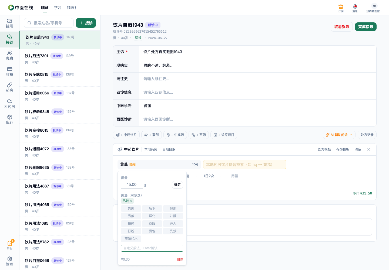Open the 收费 billing section
Screen dimensions: 389x270
click(x=9, y=71)
